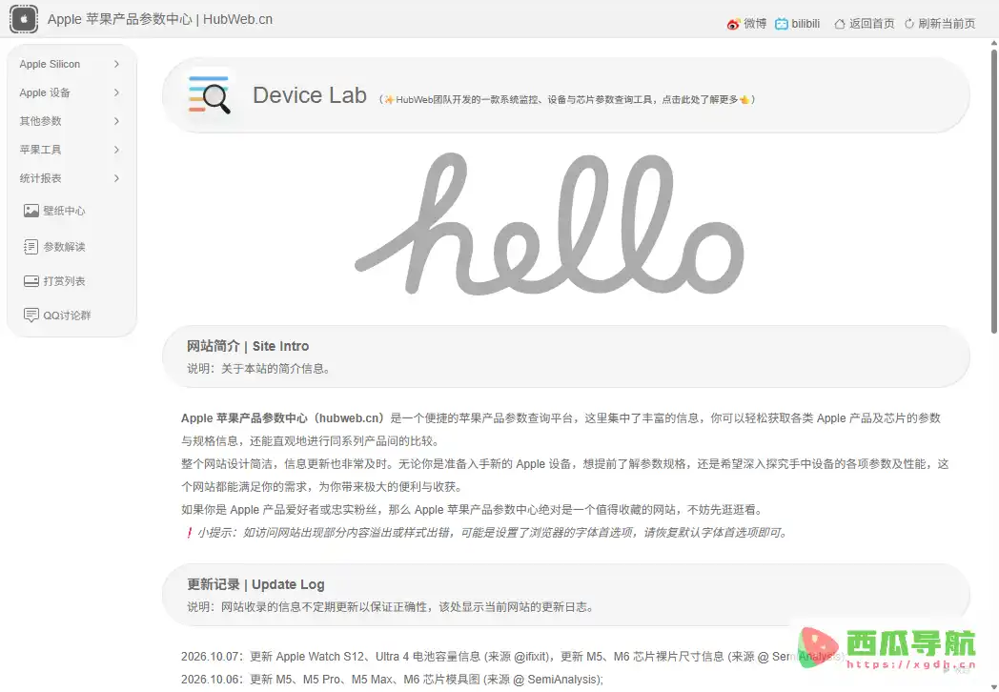Go to 壁纸中心 wallpaper center
The width and height of the screenshot is (999, 692).
click(x=64, y=211)
